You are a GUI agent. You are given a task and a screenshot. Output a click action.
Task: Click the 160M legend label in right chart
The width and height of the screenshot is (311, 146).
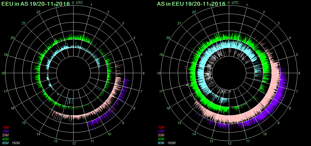point(171,143)
